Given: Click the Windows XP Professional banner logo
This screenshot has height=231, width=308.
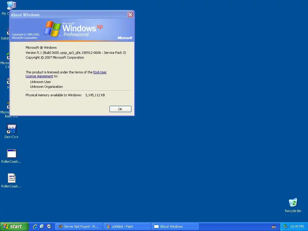Looking at the screenshot, I should (x=73, y=29).
